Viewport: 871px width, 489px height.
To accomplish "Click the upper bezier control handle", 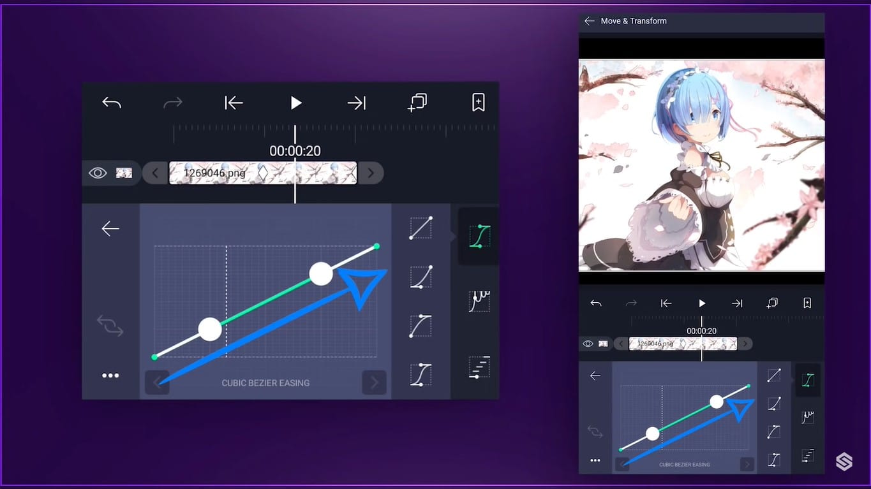I will click(x=321, y=274).
